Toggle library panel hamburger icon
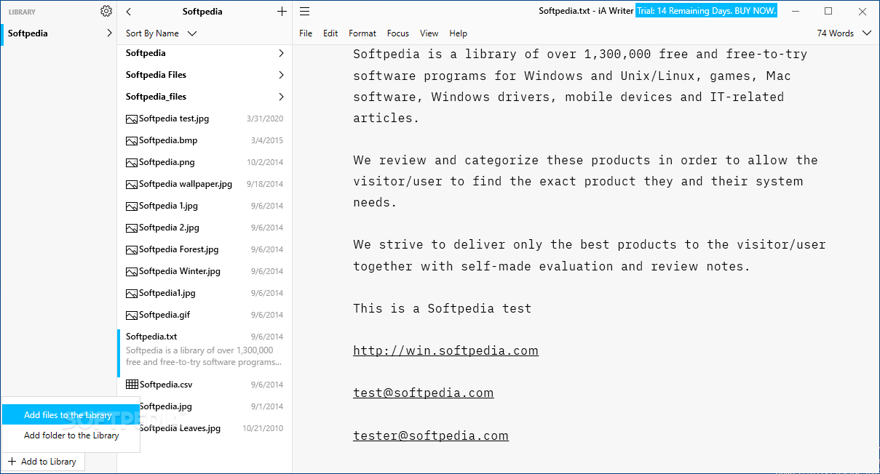The height and width of the screenshot is (474, 880). pyautogui.click(x=305, y=11)
